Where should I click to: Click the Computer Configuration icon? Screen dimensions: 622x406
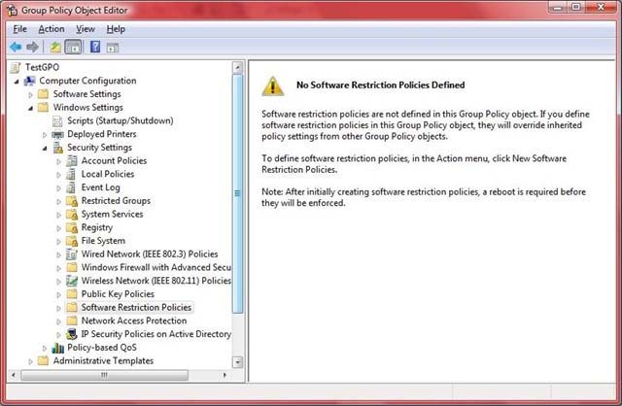[30, 81]
